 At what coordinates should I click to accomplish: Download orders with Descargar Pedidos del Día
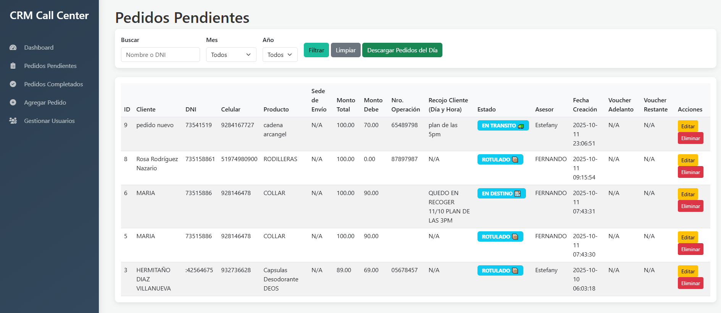click(402, 50)
